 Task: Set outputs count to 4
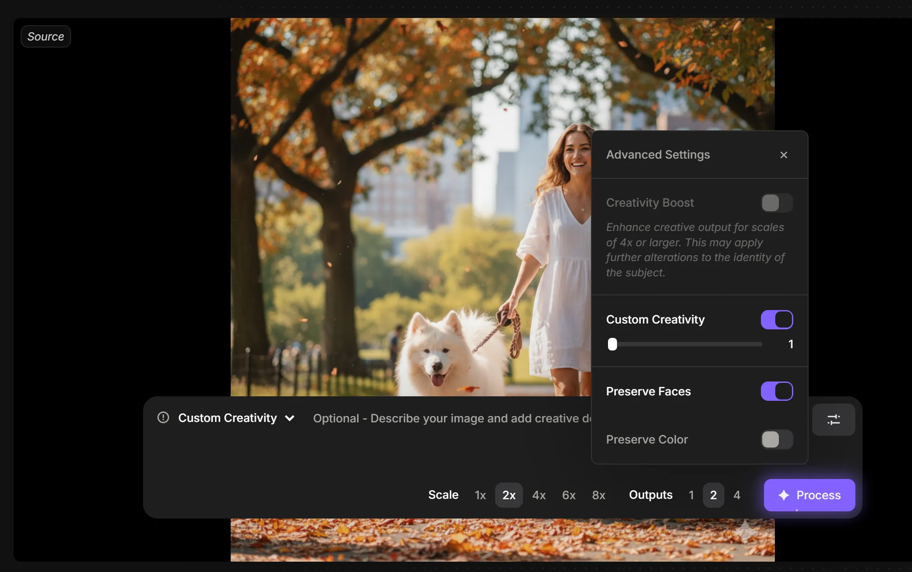click(737, 495)
